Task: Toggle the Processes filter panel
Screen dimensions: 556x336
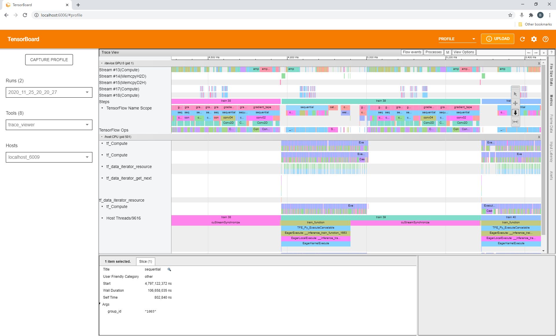Action: click(433, 52)
